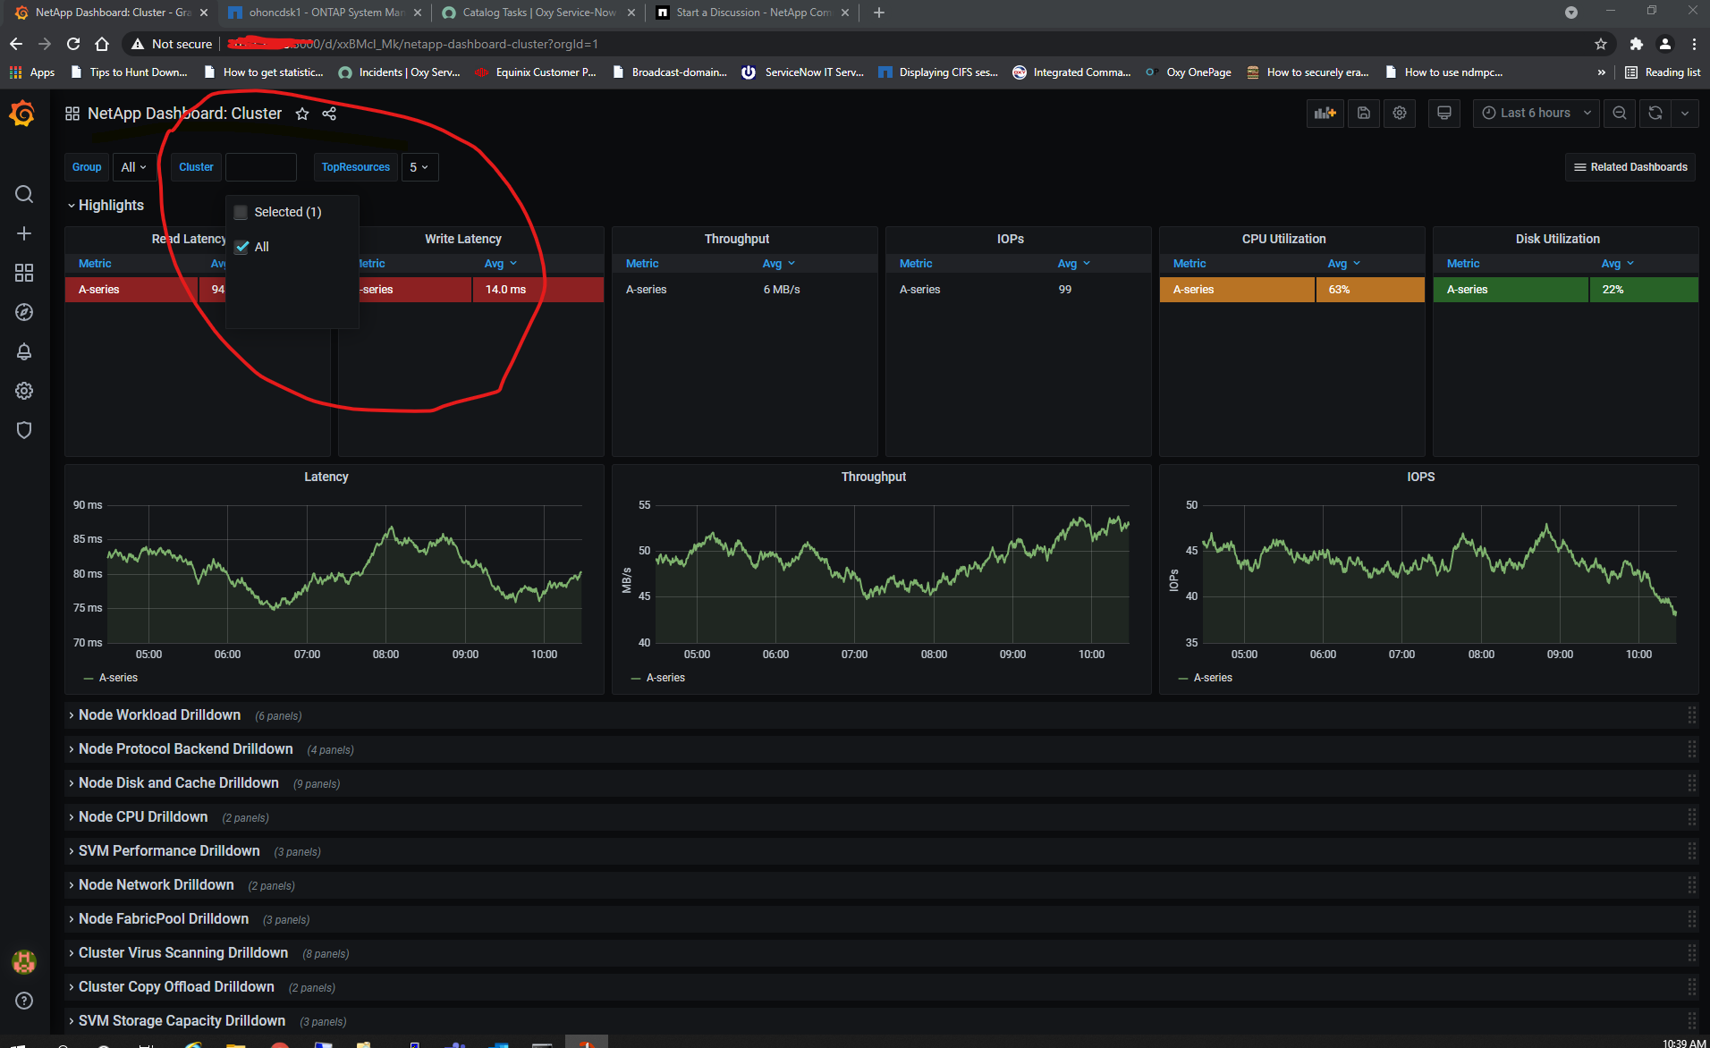Toggle TV kiosk mode

tap(1443, 113)
